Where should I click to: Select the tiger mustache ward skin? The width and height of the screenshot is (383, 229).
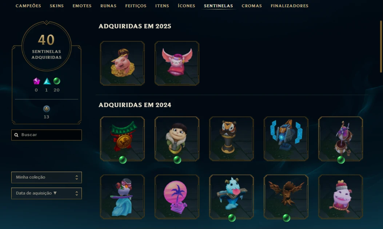tap(231, 139)
